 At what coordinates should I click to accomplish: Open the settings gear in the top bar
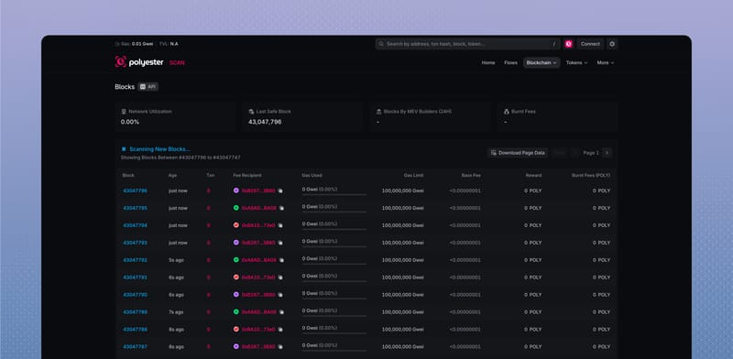612,44
